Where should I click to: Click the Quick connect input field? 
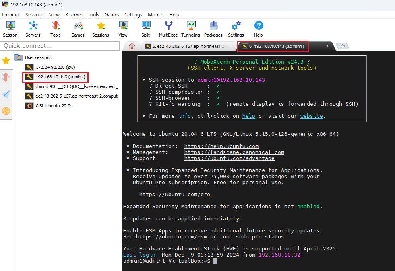pyautogui.click(x=60, y=46)
